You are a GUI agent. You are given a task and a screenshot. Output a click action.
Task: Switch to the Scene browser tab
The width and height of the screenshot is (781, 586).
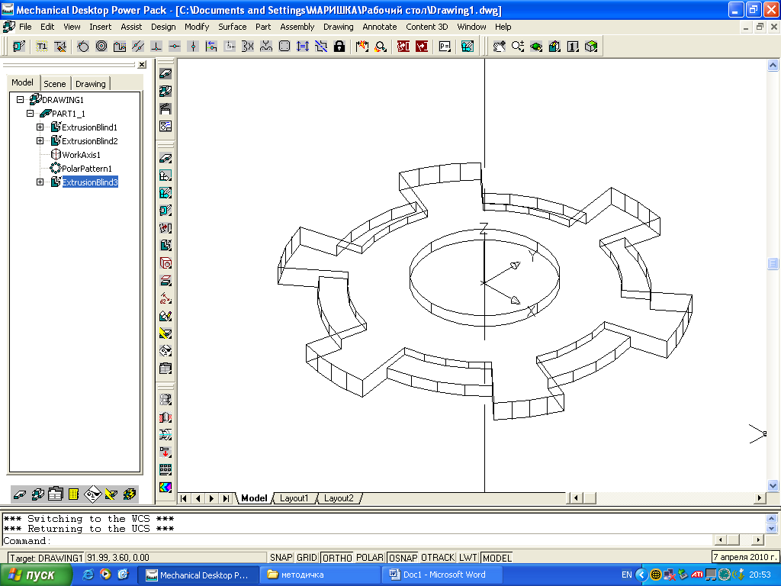[x=55, y=84]
